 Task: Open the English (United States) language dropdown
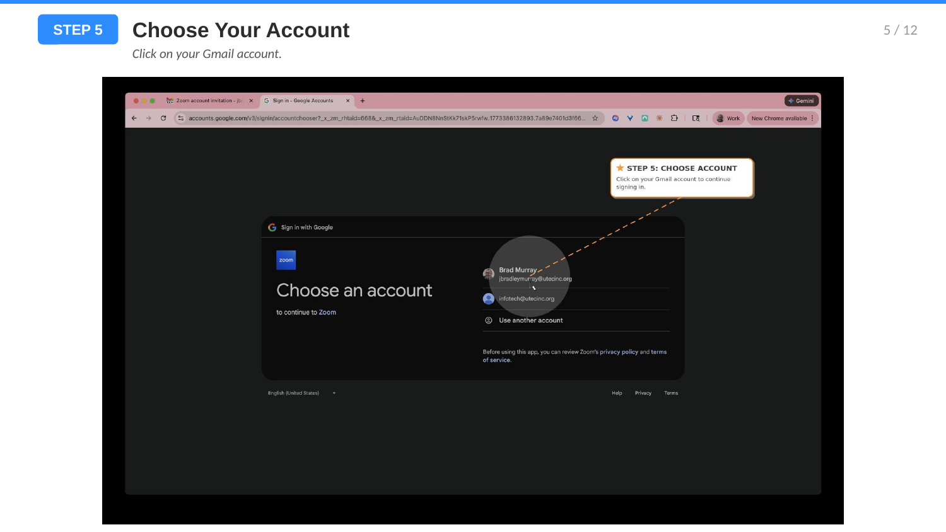(x=301, y=393)
